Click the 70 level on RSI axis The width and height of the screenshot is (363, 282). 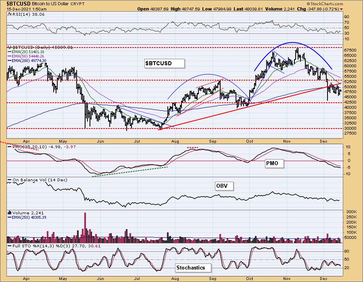[346, 23]
